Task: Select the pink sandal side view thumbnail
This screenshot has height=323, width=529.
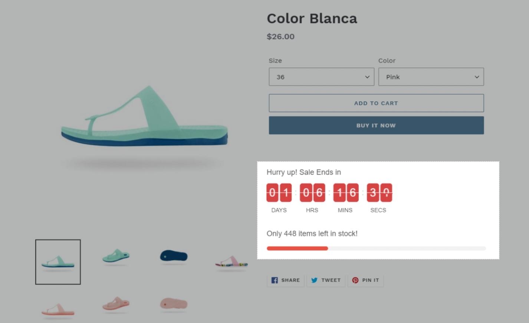Action: click(x=58, y=309)
